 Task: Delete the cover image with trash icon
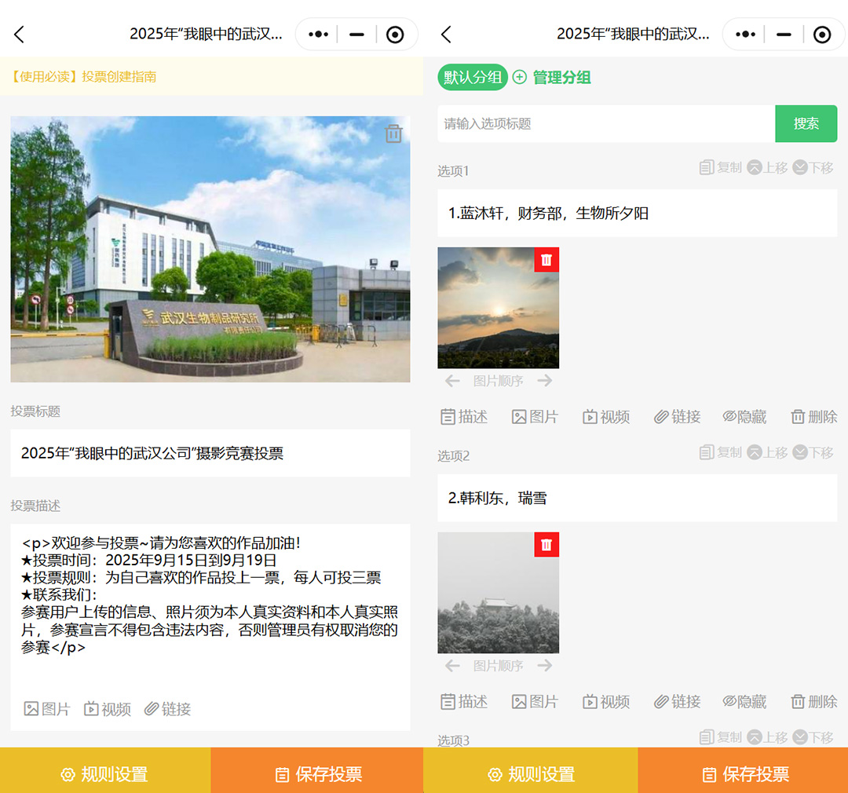(393, 134)
